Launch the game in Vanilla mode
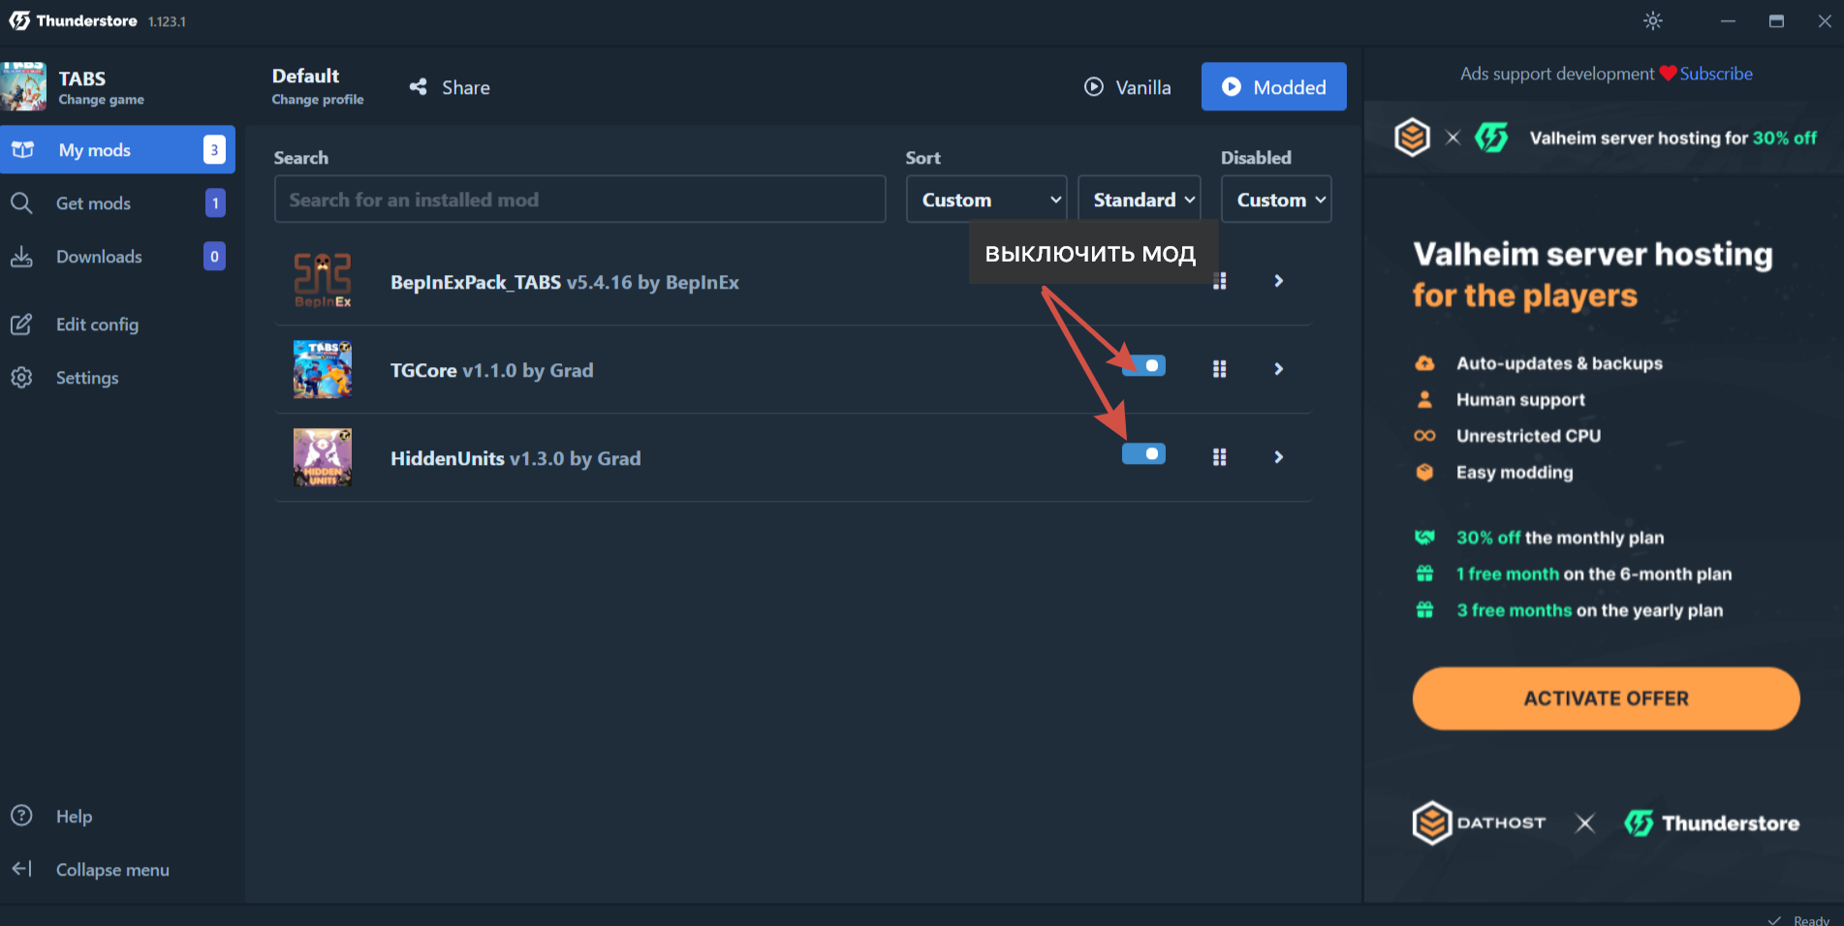 coord(1127,87)
